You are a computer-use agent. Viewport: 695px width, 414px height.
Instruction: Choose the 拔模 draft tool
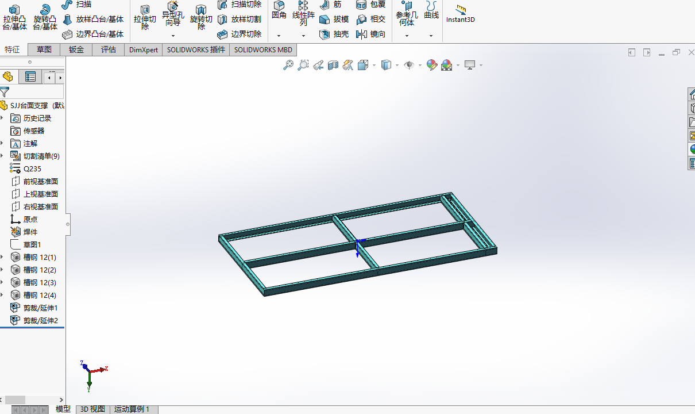tap(334, 20)
